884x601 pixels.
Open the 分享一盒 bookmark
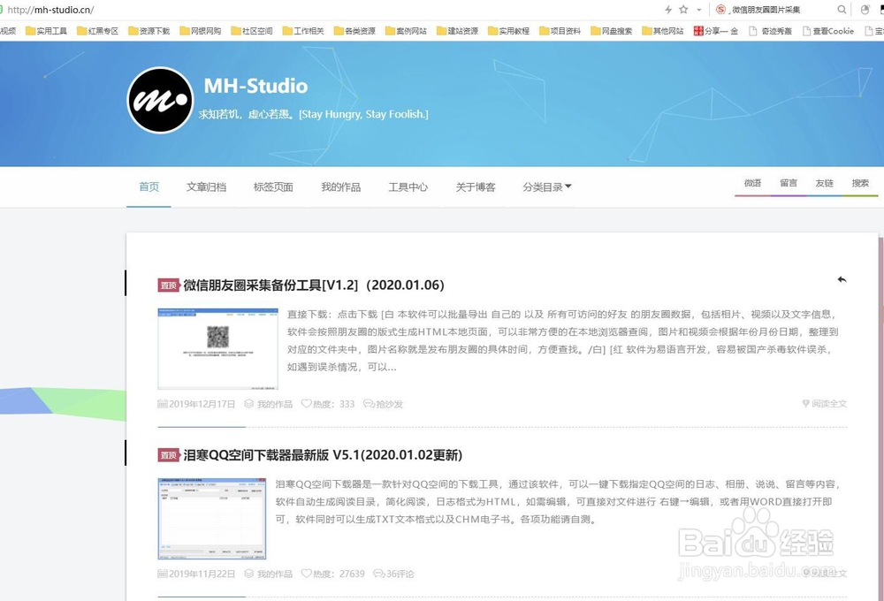pos(716,31)
